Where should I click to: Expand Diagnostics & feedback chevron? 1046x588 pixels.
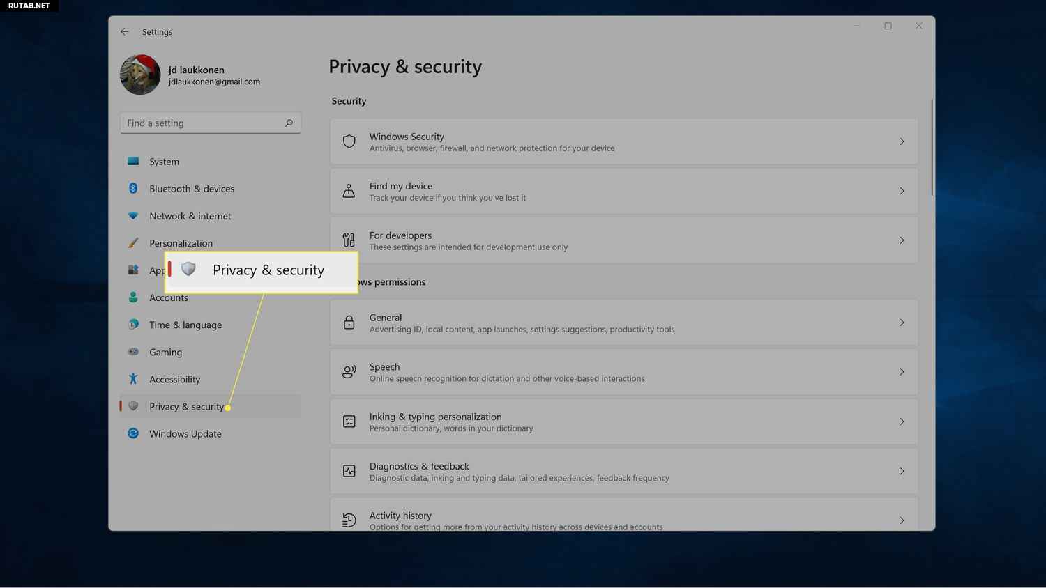(902, 471)
